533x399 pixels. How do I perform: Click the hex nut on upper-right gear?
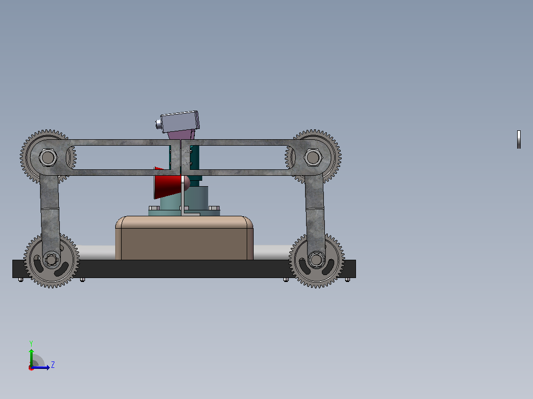pyautogui.click(x=313, y=157)
